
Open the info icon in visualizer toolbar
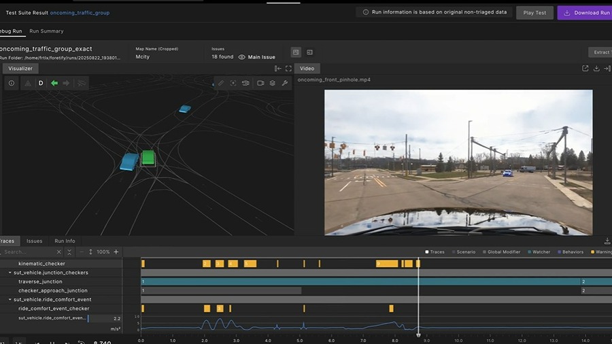point(12,83)
